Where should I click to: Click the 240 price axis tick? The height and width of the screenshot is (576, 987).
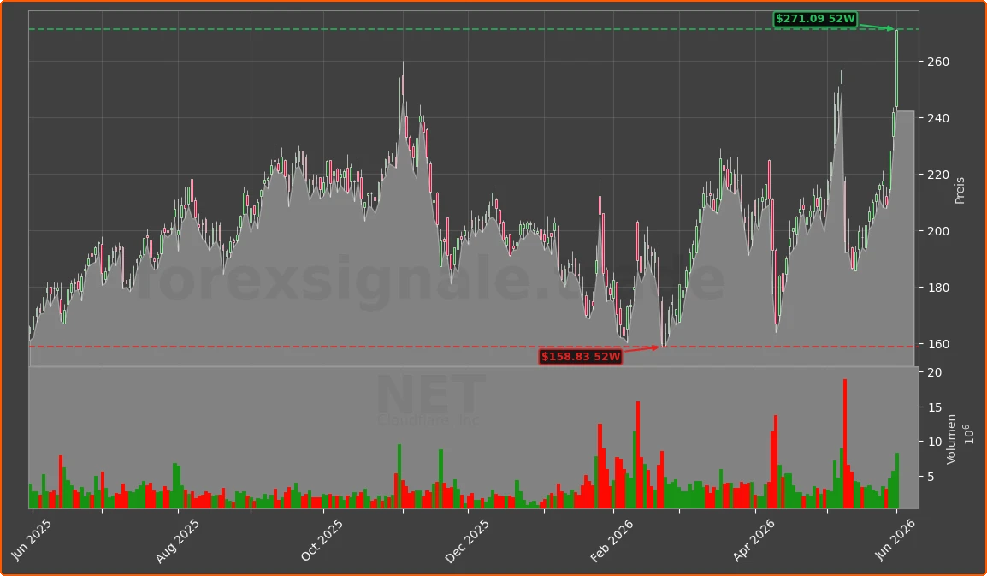coord(938,118)
